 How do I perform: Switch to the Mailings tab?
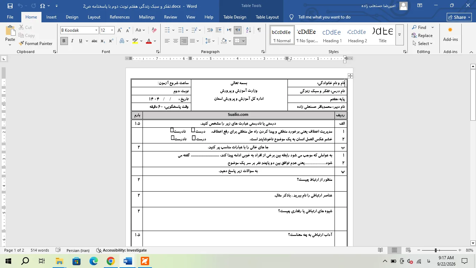(x=147, y=17)
